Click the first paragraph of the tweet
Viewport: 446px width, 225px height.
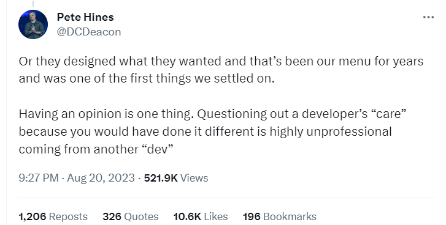point(221,70)
